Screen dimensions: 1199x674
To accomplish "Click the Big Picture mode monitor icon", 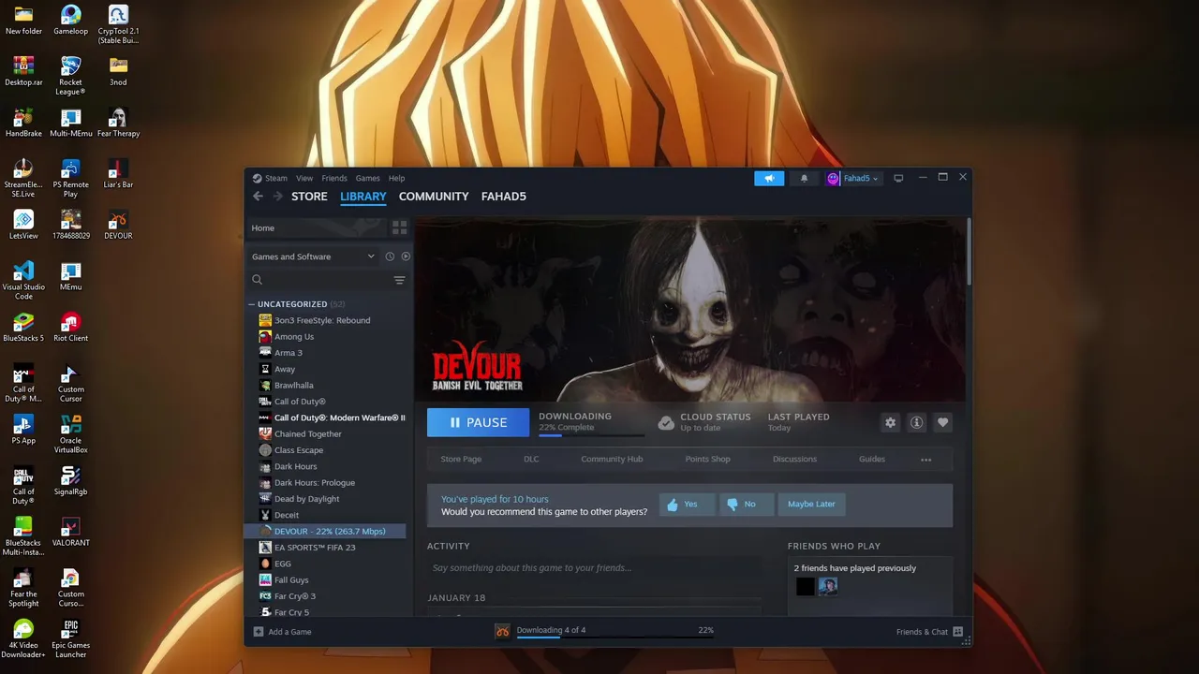I will tap(898, 178).
